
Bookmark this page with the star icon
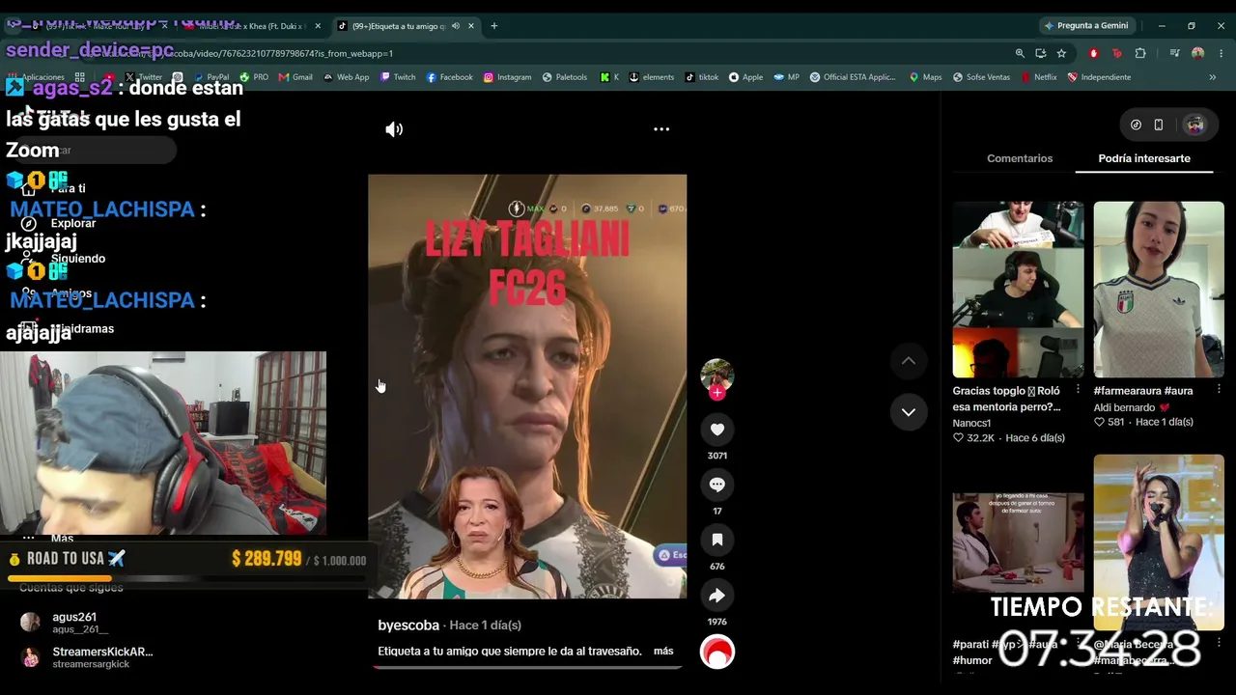click(1061, 53)
